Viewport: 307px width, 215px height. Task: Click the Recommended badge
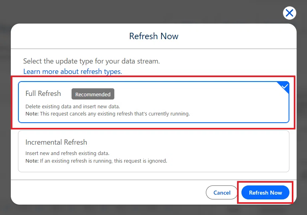(93, 94)
